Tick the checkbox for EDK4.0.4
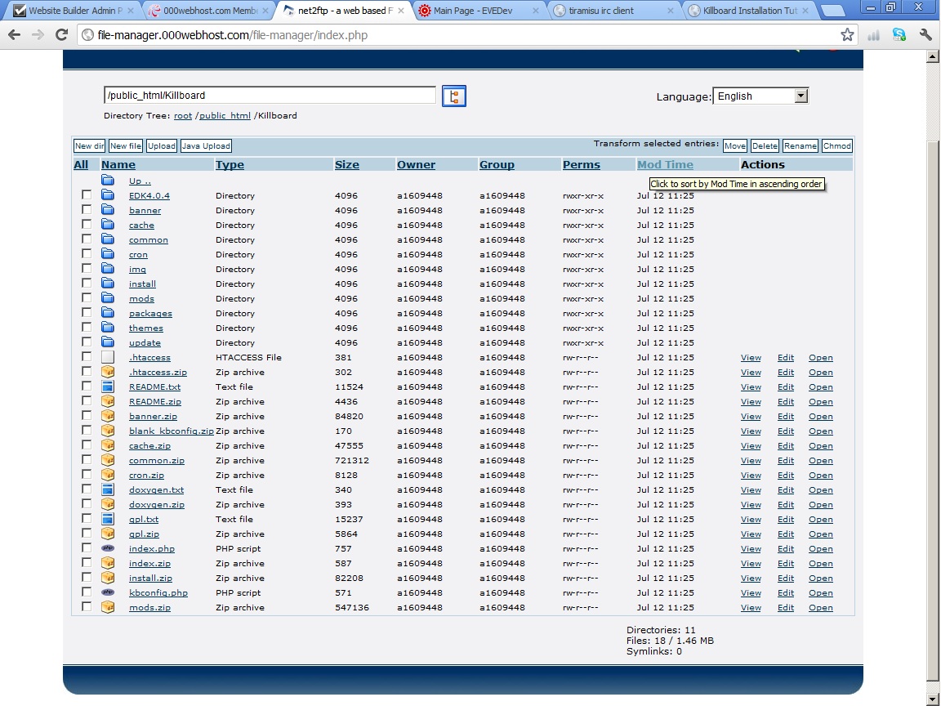 coord(87,194)
